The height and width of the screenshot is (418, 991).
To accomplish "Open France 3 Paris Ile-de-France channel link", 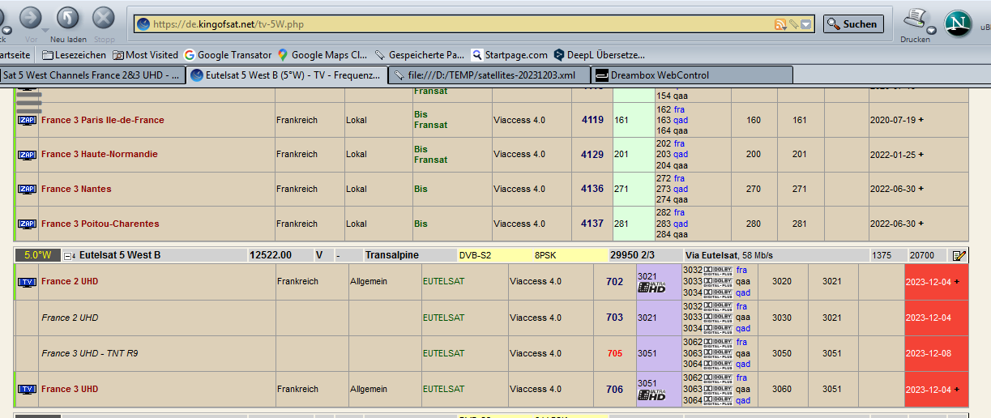I will [x=103, y=120].
